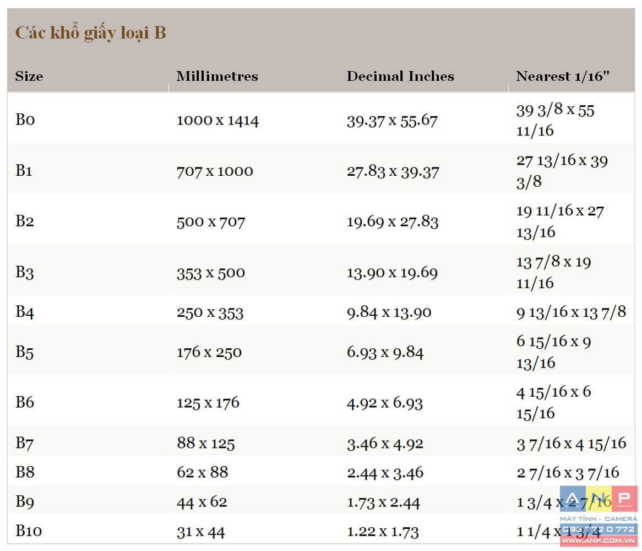The image size is (642, 551).
Task: Click the Millimetres column header
Action: pyautogui.click(x=217, y=77)
